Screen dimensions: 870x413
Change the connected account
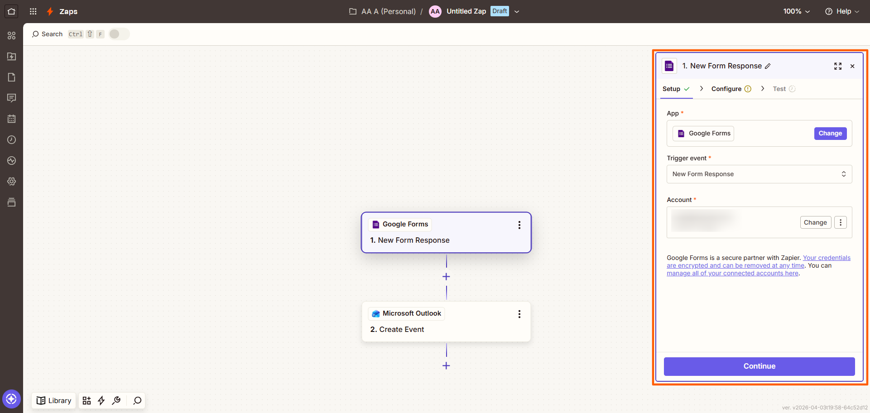pyautogui.click(x=815, y=222)
